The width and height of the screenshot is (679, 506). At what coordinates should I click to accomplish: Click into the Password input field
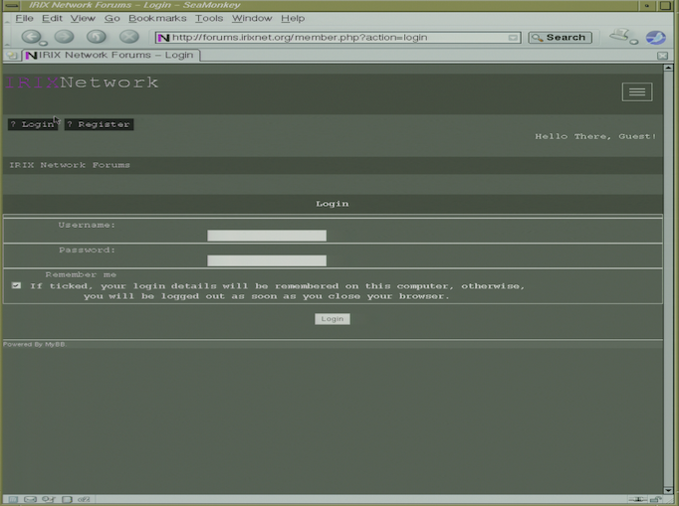click(x=267, y=260)
